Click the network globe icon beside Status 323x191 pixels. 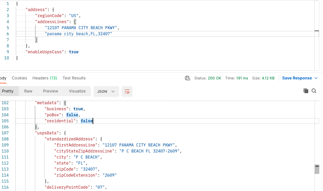[x=187, y=78]
